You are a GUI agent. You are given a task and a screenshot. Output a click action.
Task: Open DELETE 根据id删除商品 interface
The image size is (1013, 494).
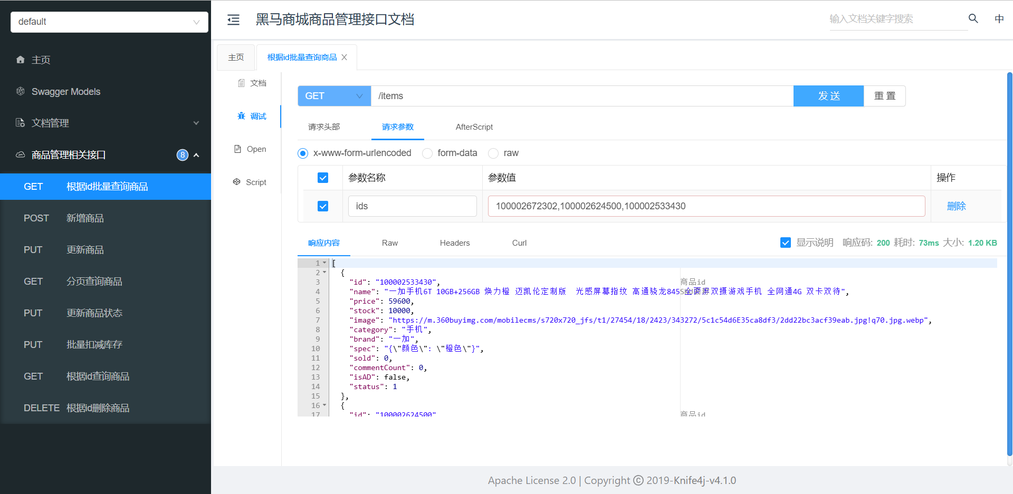pos(106,408)
